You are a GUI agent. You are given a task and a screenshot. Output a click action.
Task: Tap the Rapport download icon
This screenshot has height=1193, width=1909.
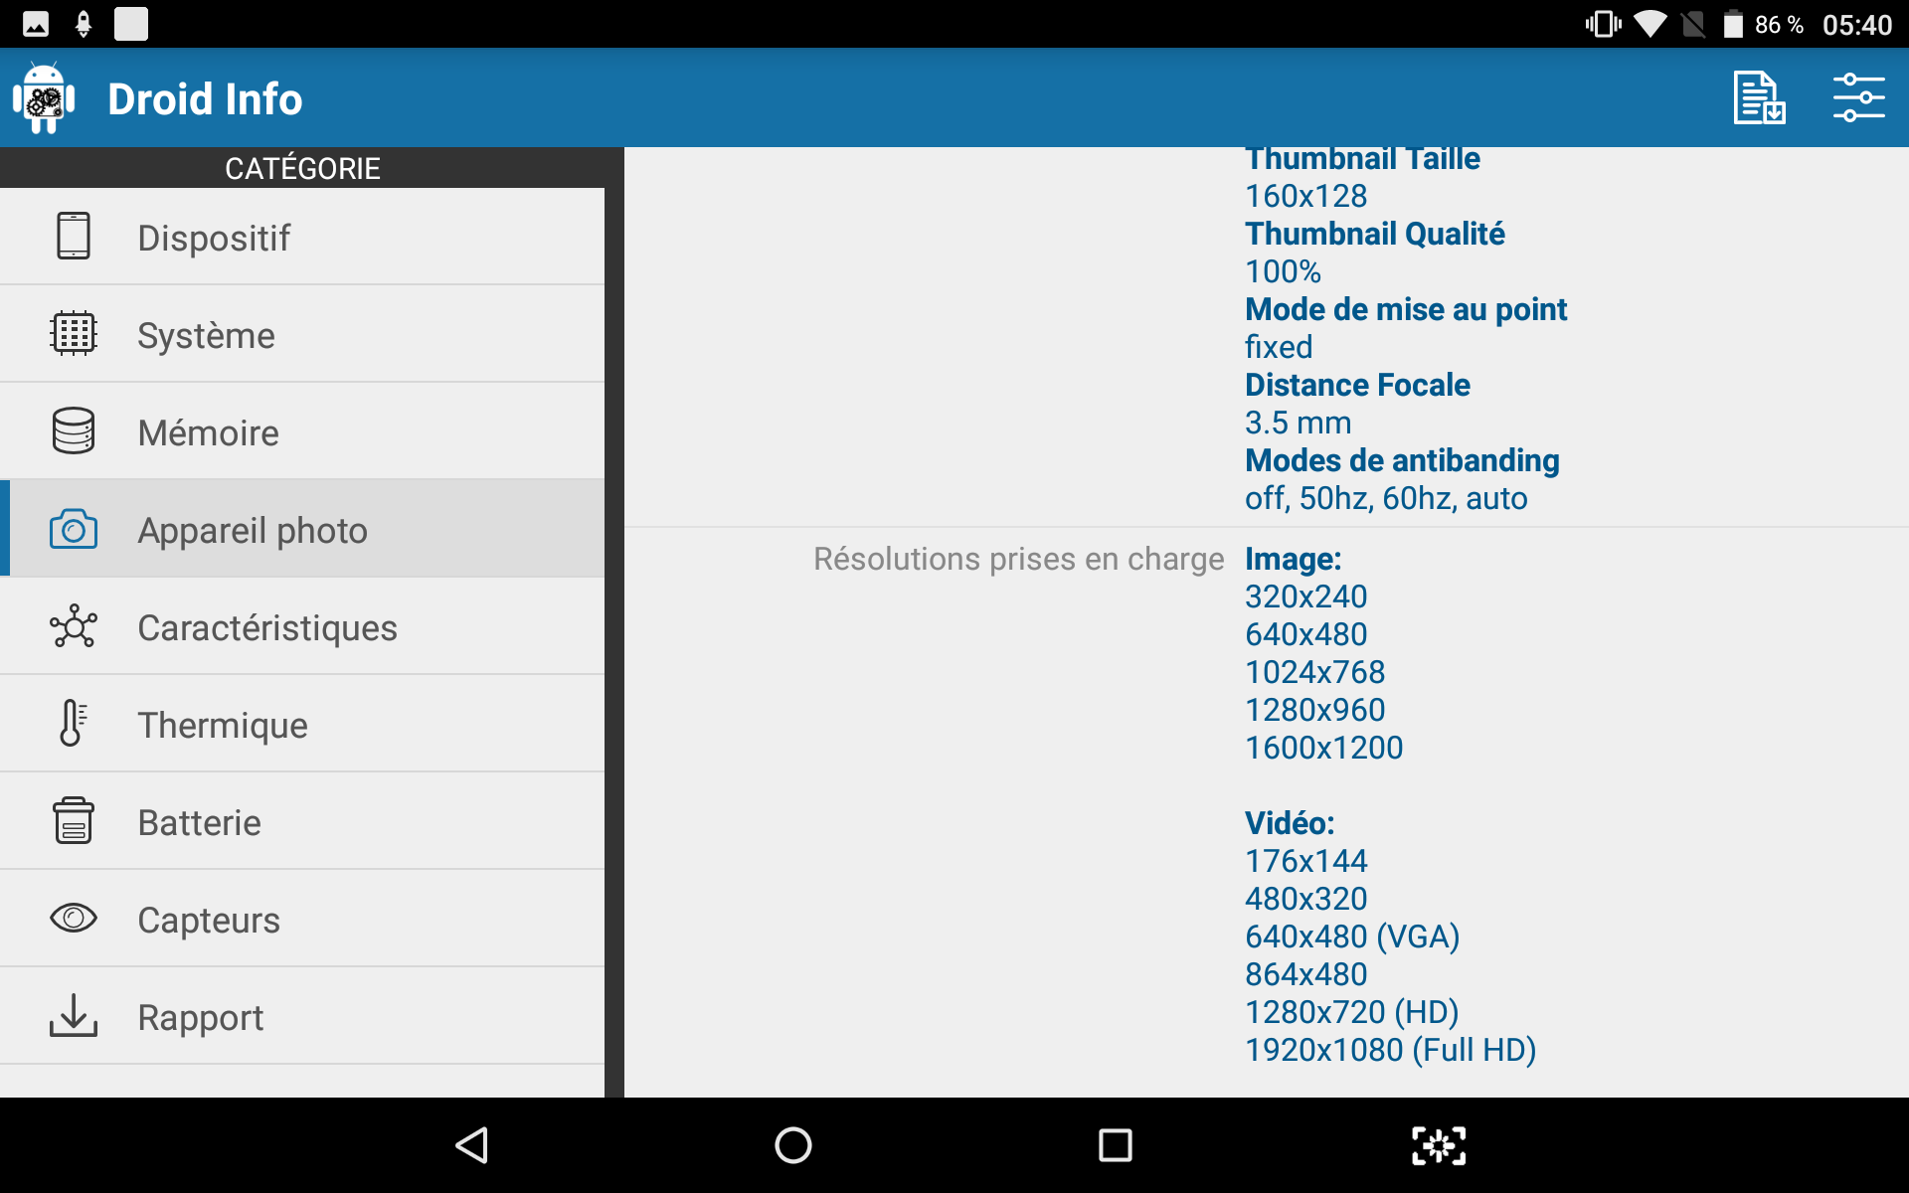(74, 1016)
